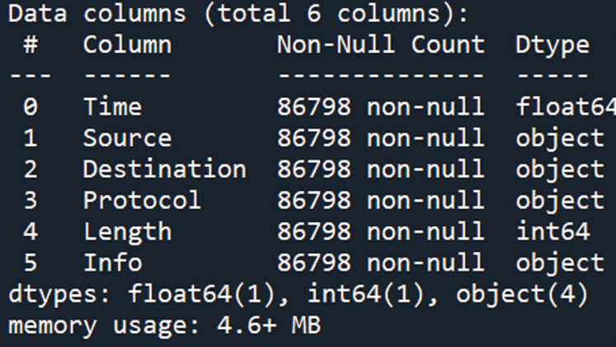Select the 'memory usage: 4.6+ MB' line
The height and width of the screenshot is (347, 616).
164,326
